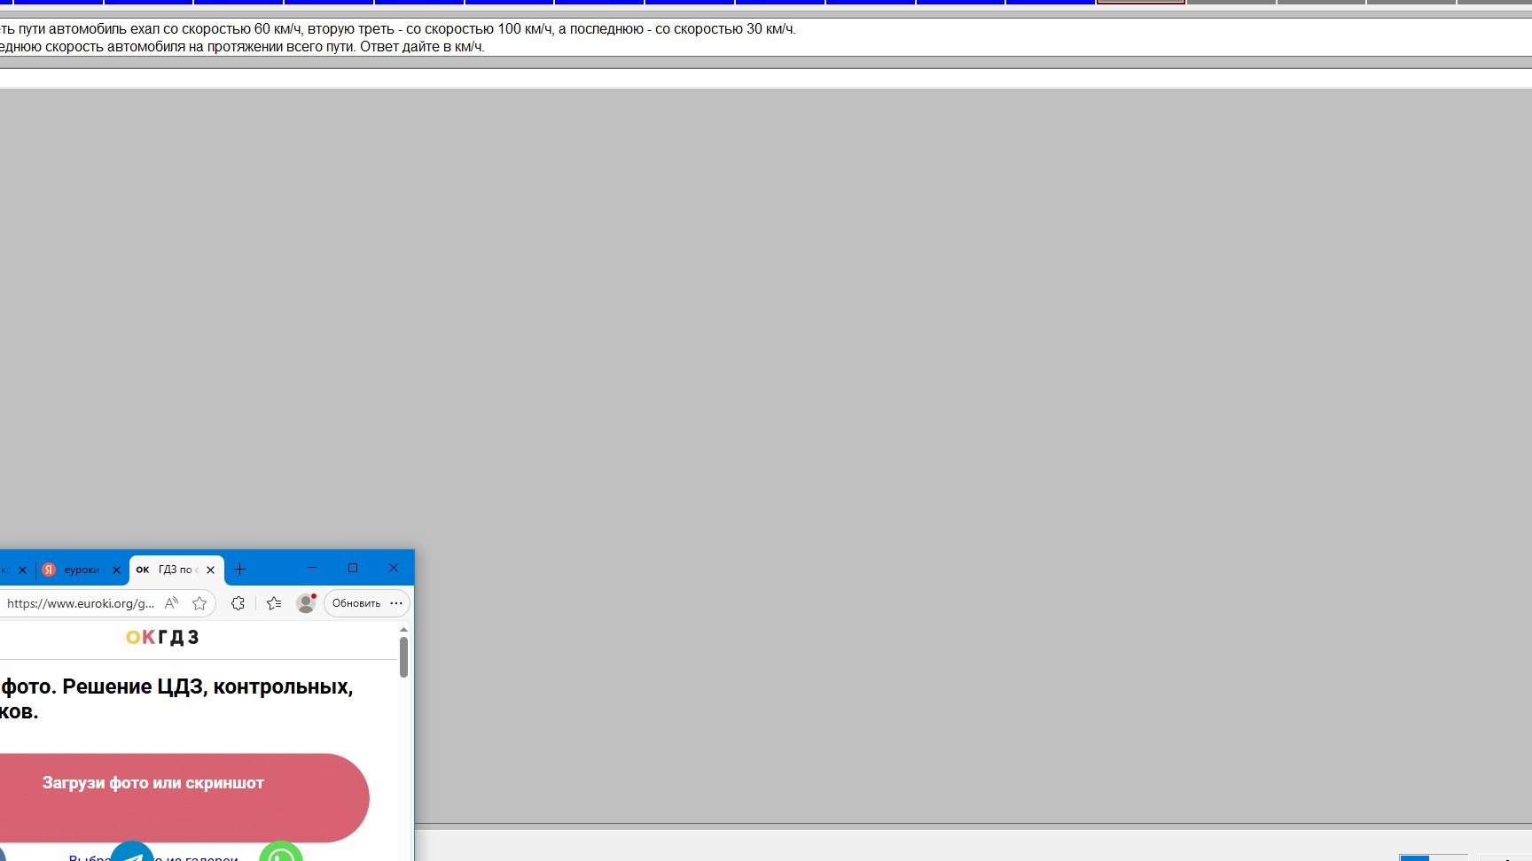
Task: Click the browser page vertical scrollbar thumb
Action: (403, 657)
